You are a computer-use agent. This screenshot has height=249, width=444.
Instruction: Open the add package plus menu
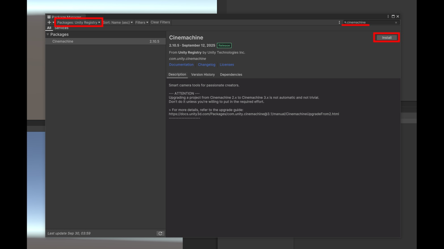pyautogui.click(x=51, y=22)
